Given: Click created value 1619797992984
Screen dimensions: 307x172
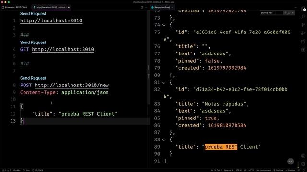Looking at the screenshot, I should [227, 68].
